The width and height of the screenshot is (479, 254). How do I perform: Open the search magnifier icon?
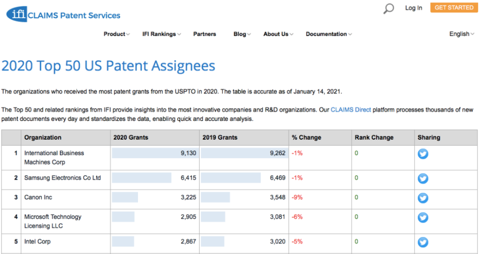pos(388,9)
